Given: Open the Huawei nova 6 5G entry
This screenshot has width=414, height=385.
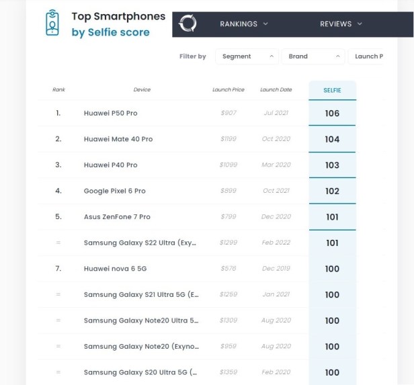Looking at the screenshot, I should 115,269.
